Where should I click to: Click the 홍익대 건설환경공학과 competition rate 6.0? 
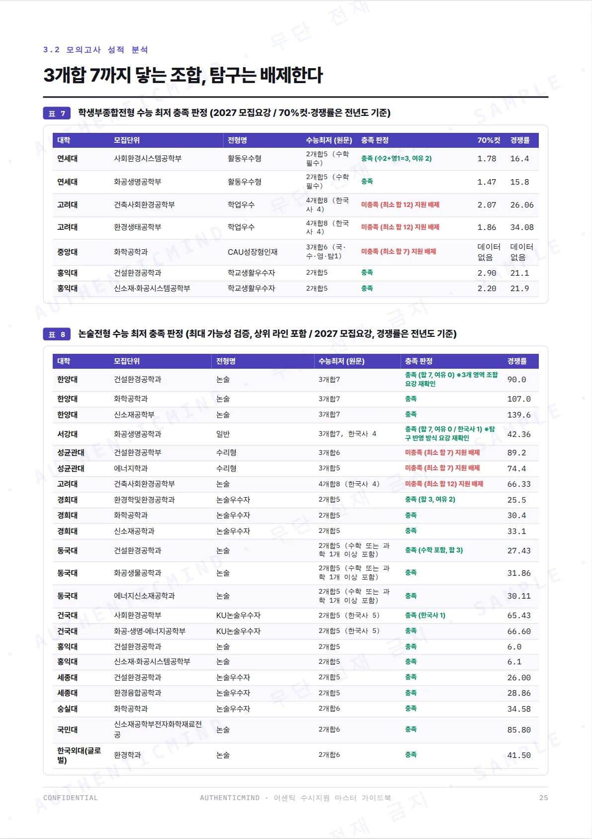[x=514, y=647]
